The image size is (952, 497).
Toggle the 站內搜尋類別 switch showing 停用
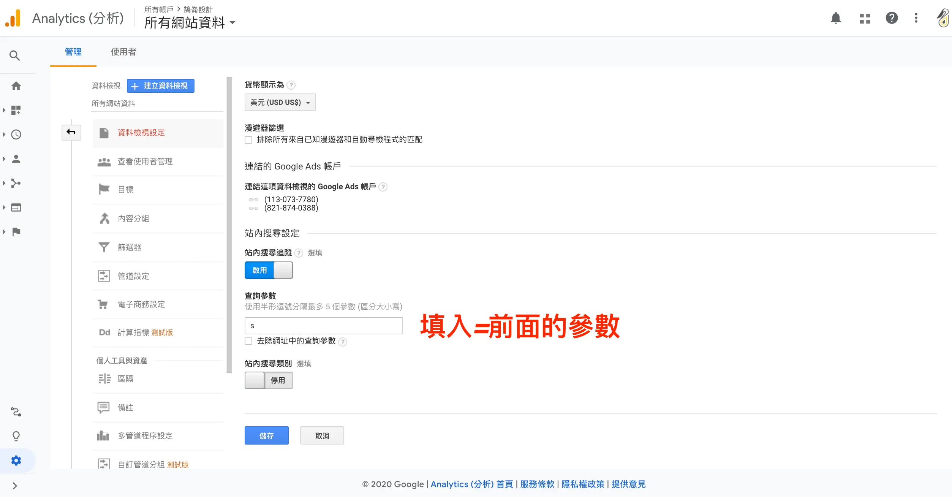coord(269,380)
